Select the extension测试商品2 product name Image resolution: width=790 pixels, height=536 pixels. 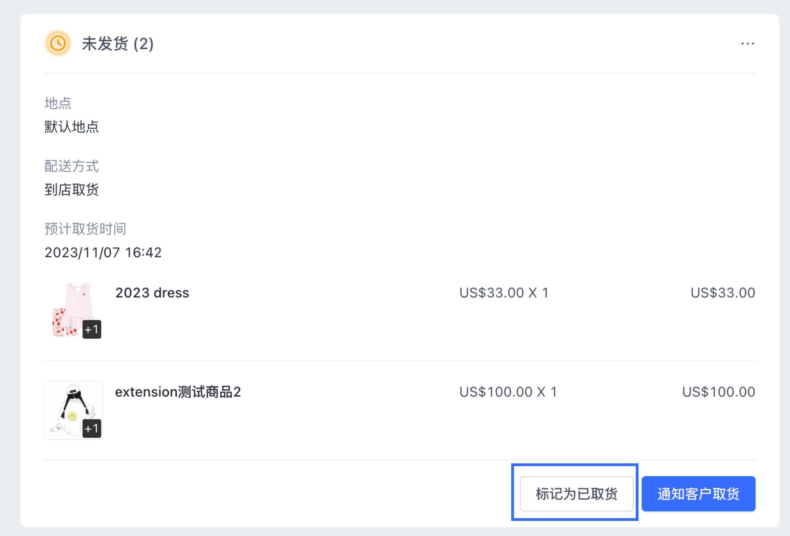point(178,392)
